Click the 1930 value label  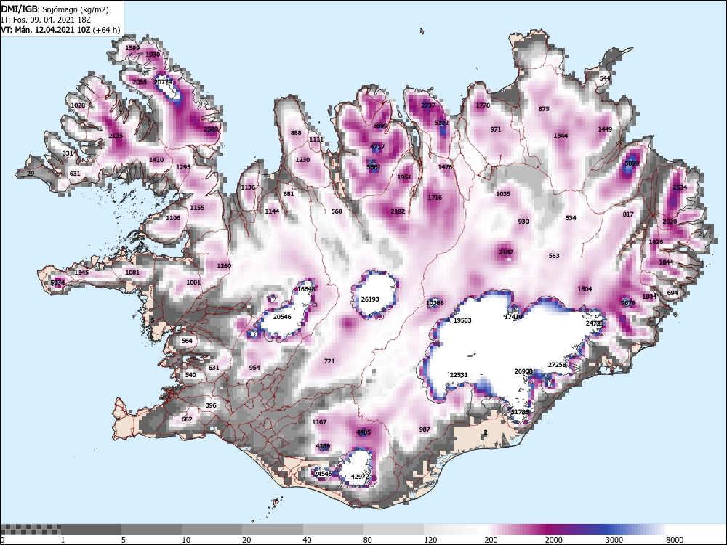click(x=153, y=54)
